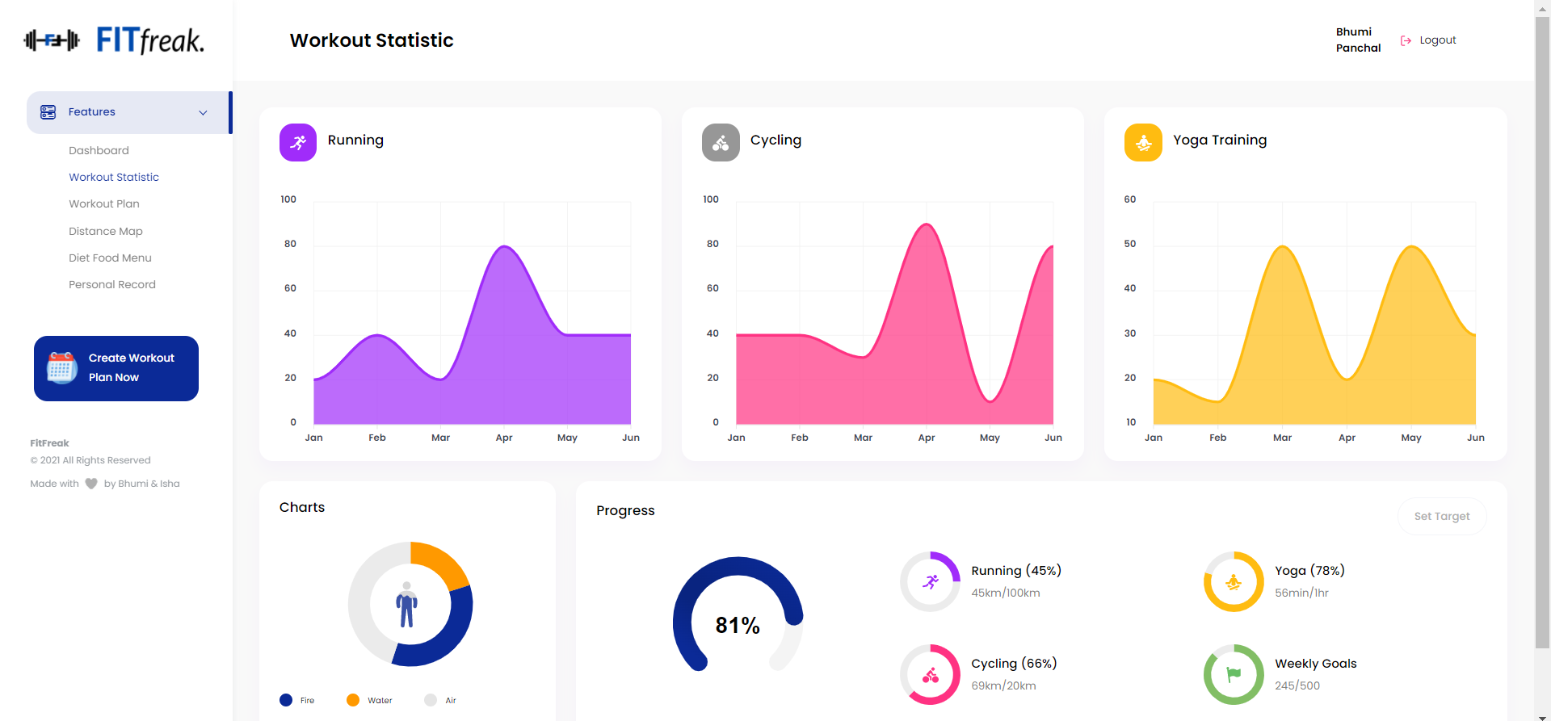The width and height of the screenshot is (1551, 721).
Task: Click the Yoga Training card title
Action: click(x=1220, y=140)
